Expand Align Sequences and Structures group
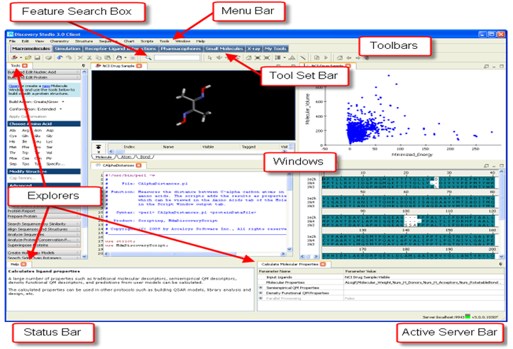 click(43, 229)
